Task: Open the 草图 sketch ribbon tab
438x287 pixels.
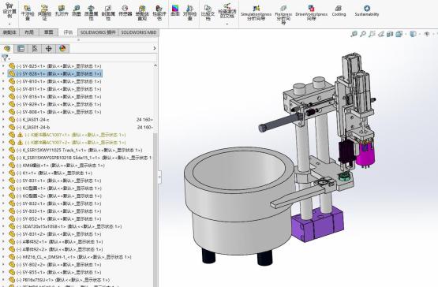Action: 49,32
